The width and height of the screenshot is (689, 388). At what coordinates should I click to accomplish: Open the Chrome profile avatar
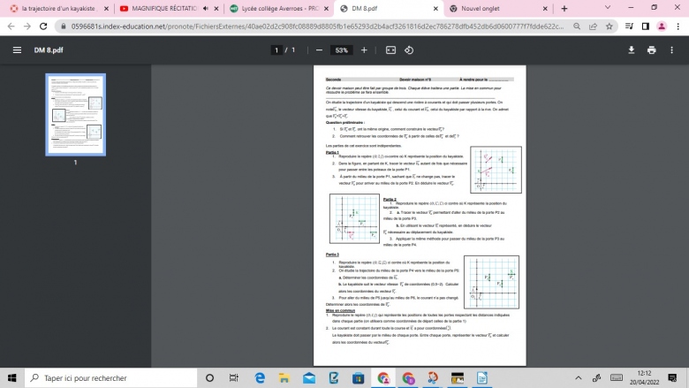662,27
